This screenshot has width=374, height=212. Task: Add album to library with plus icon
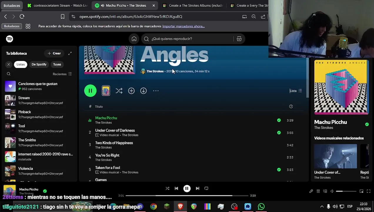pos(131,91)
